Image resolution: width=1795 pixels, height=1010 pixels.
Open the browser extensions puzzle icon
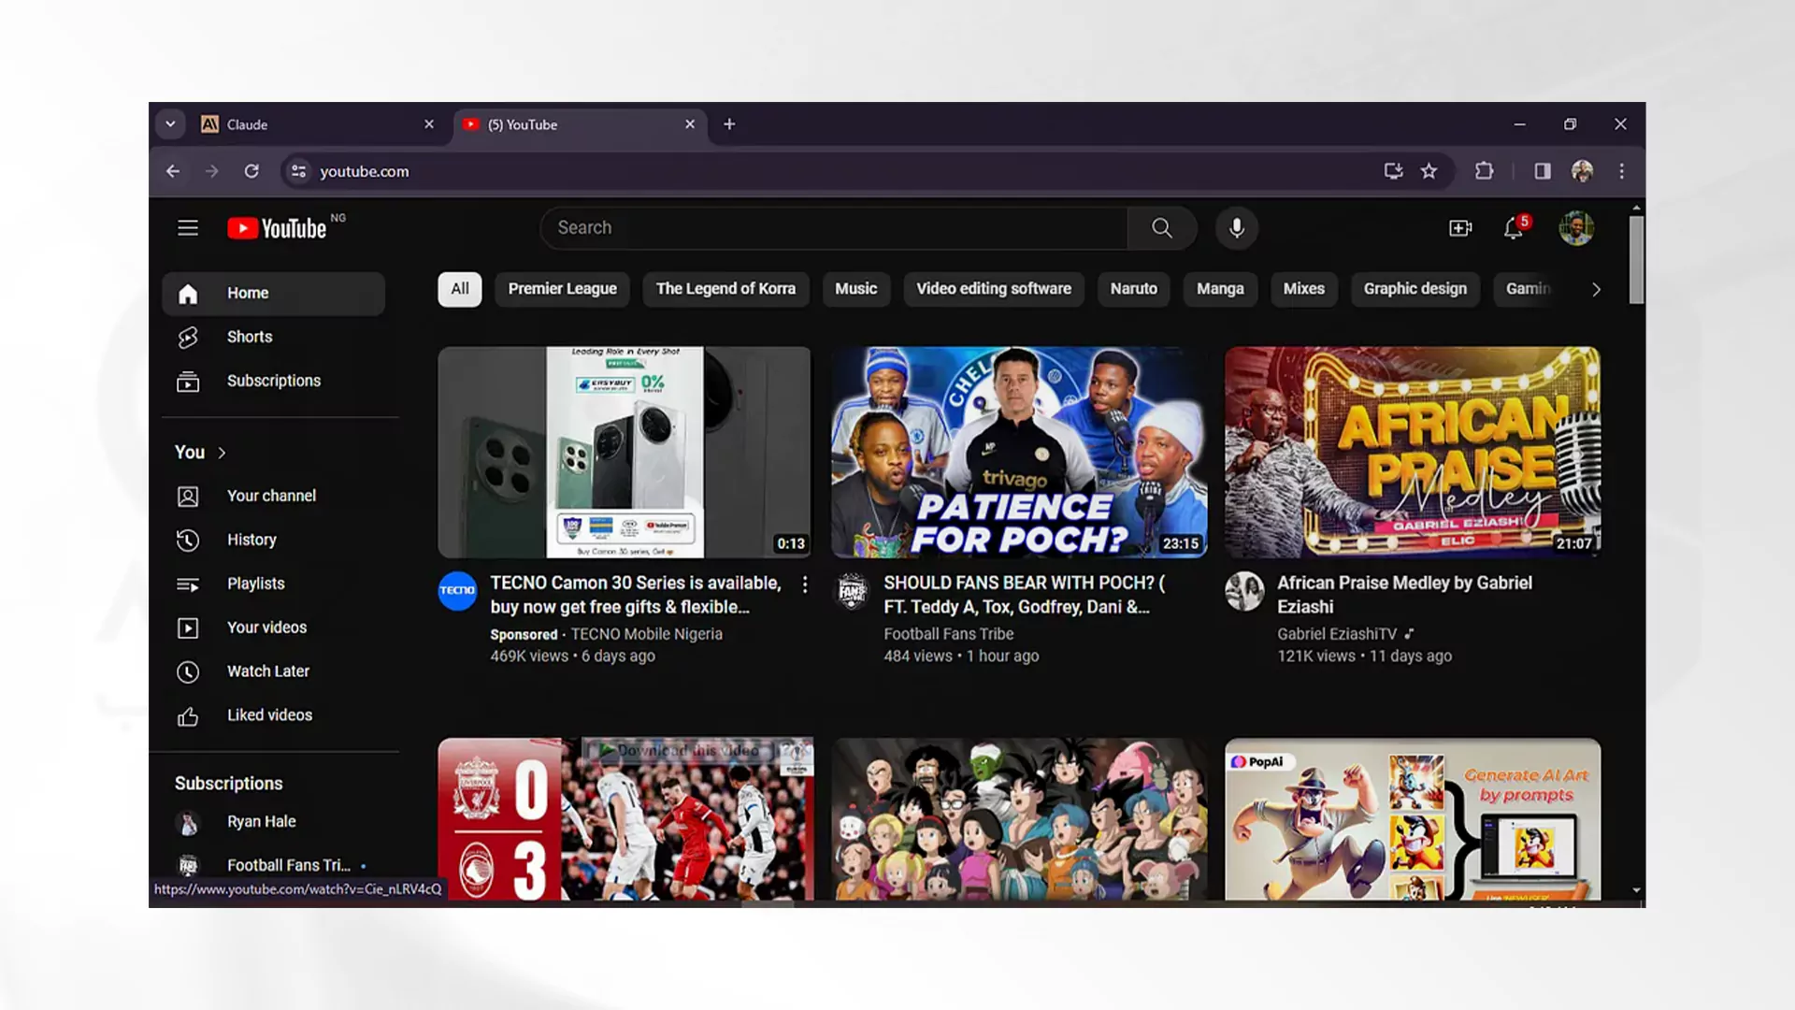[x=1484, y=171]
